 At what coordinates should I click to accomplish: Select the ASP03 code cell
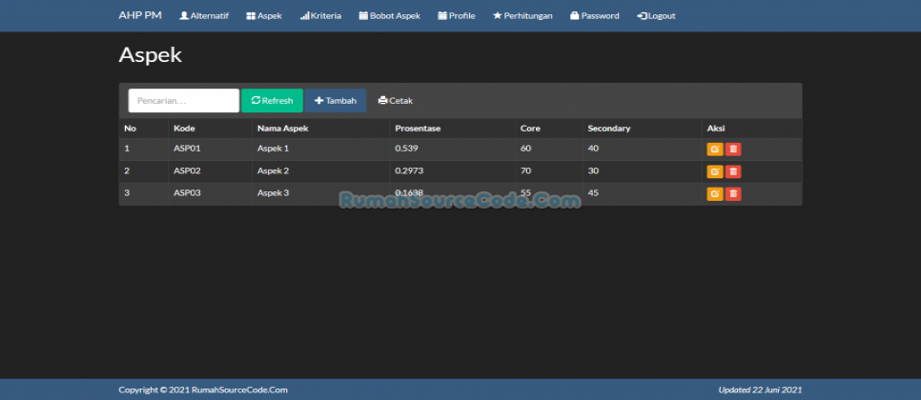188,192
